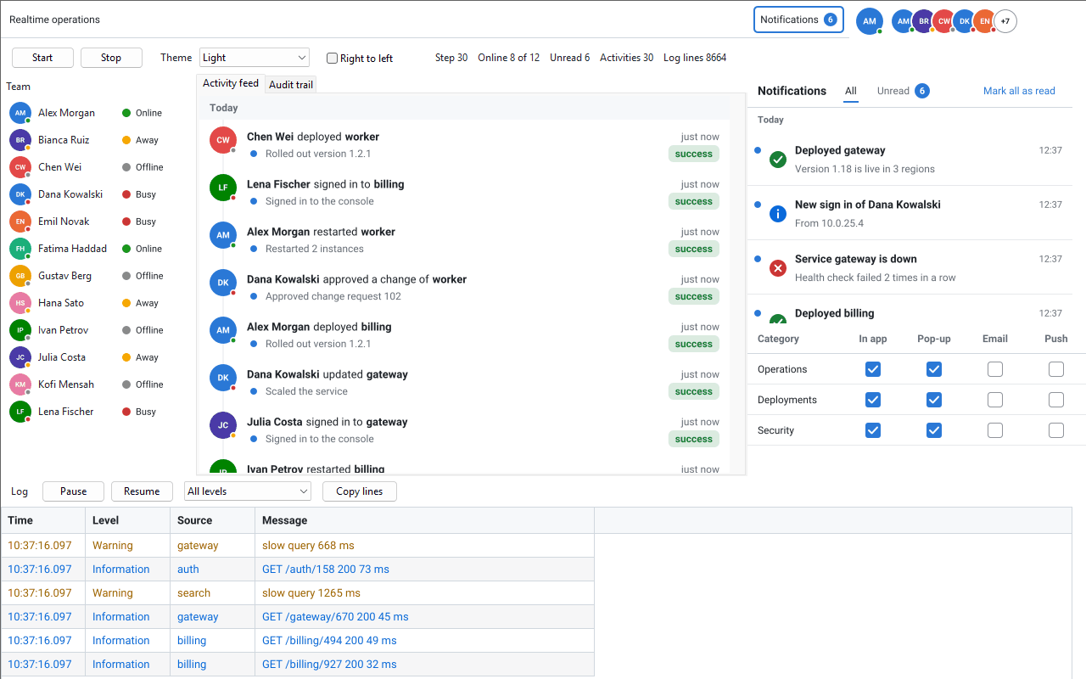The height and width of the screenshot is (679, 1086).
Task: Click the green check icon for Deployed gateway
Action: pos(778,160)
